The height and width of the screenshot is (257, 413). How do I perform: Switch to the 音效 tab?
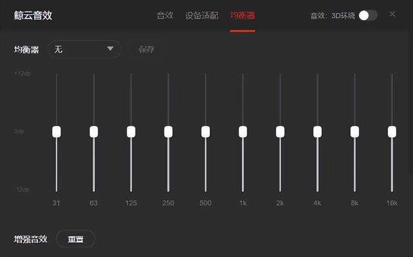(165, 15)
